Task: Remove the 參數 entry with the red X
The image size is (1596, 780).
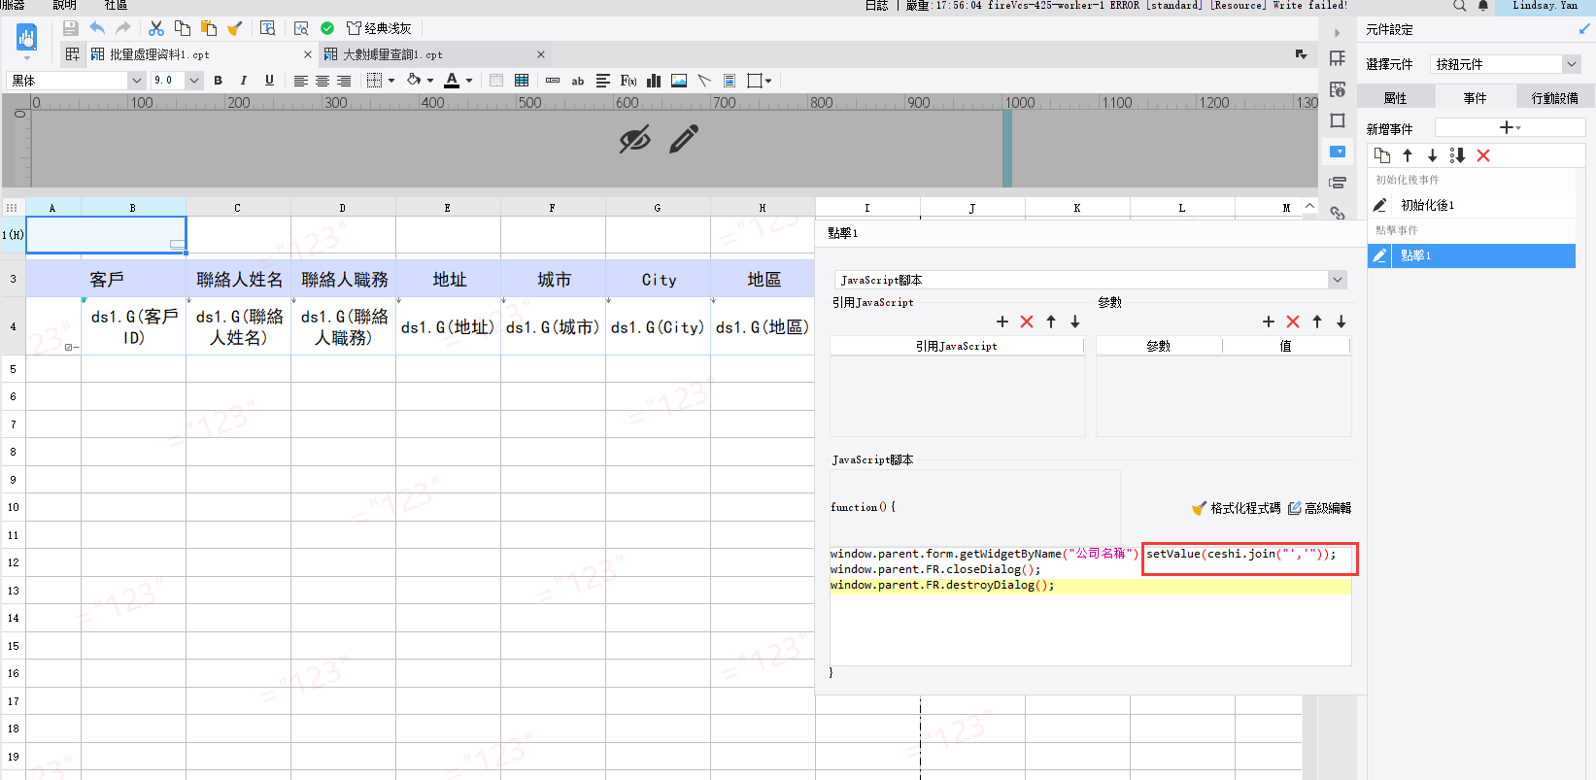Action: (x=1293, y=322)
